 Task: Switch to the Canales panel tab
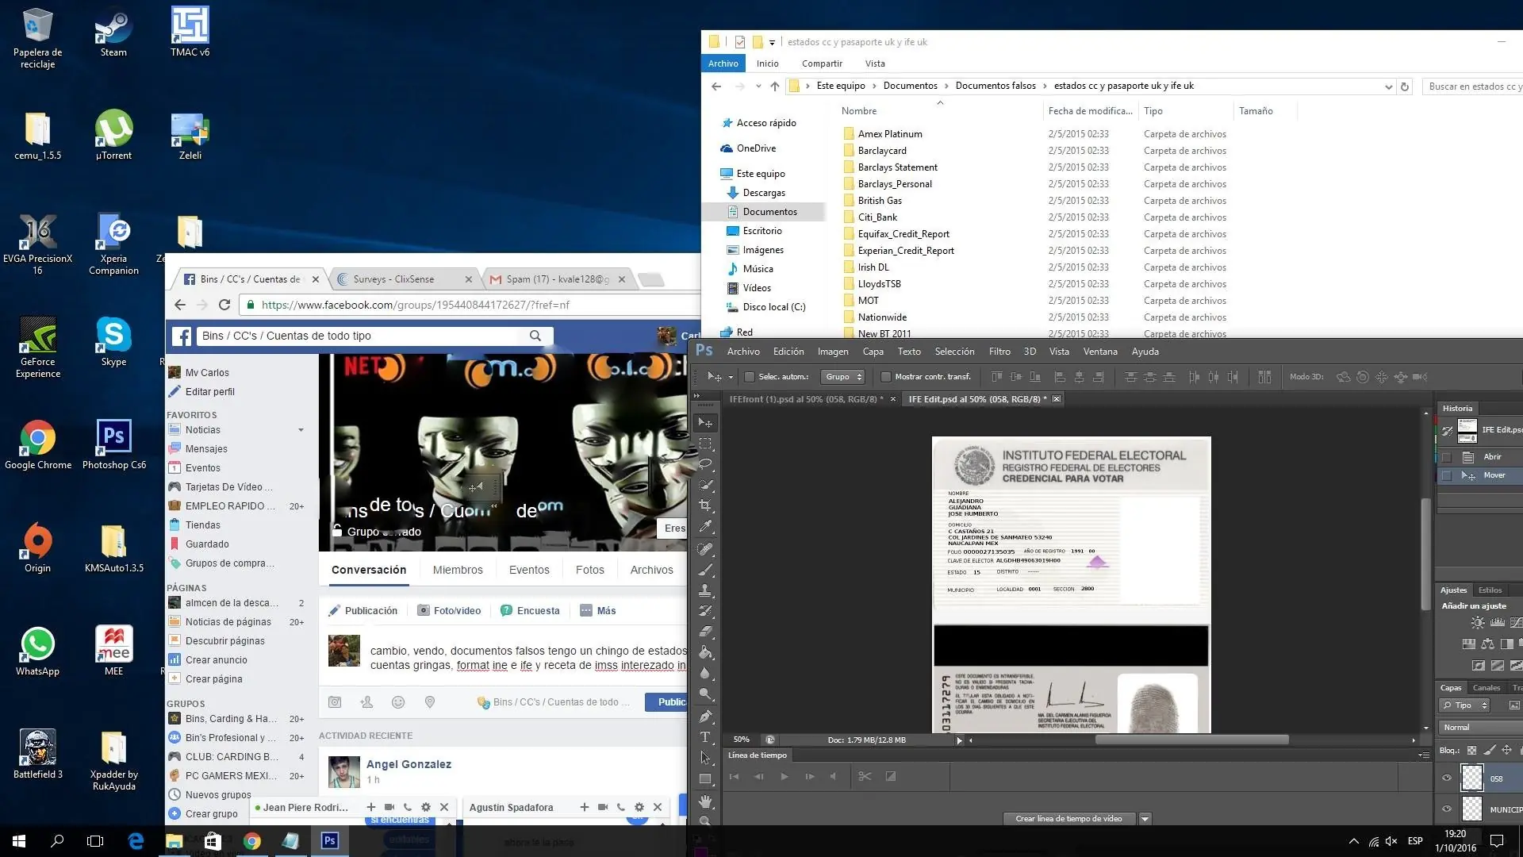click(x=1486, y=688)
